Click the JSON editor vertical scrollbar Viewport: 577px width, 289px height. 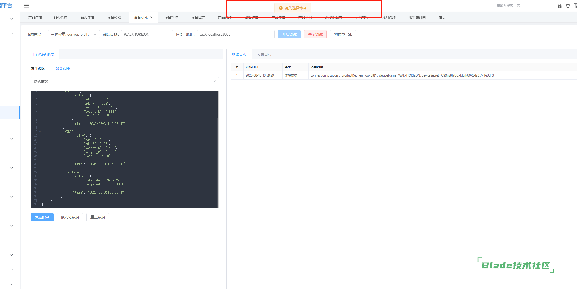[217, 162]
